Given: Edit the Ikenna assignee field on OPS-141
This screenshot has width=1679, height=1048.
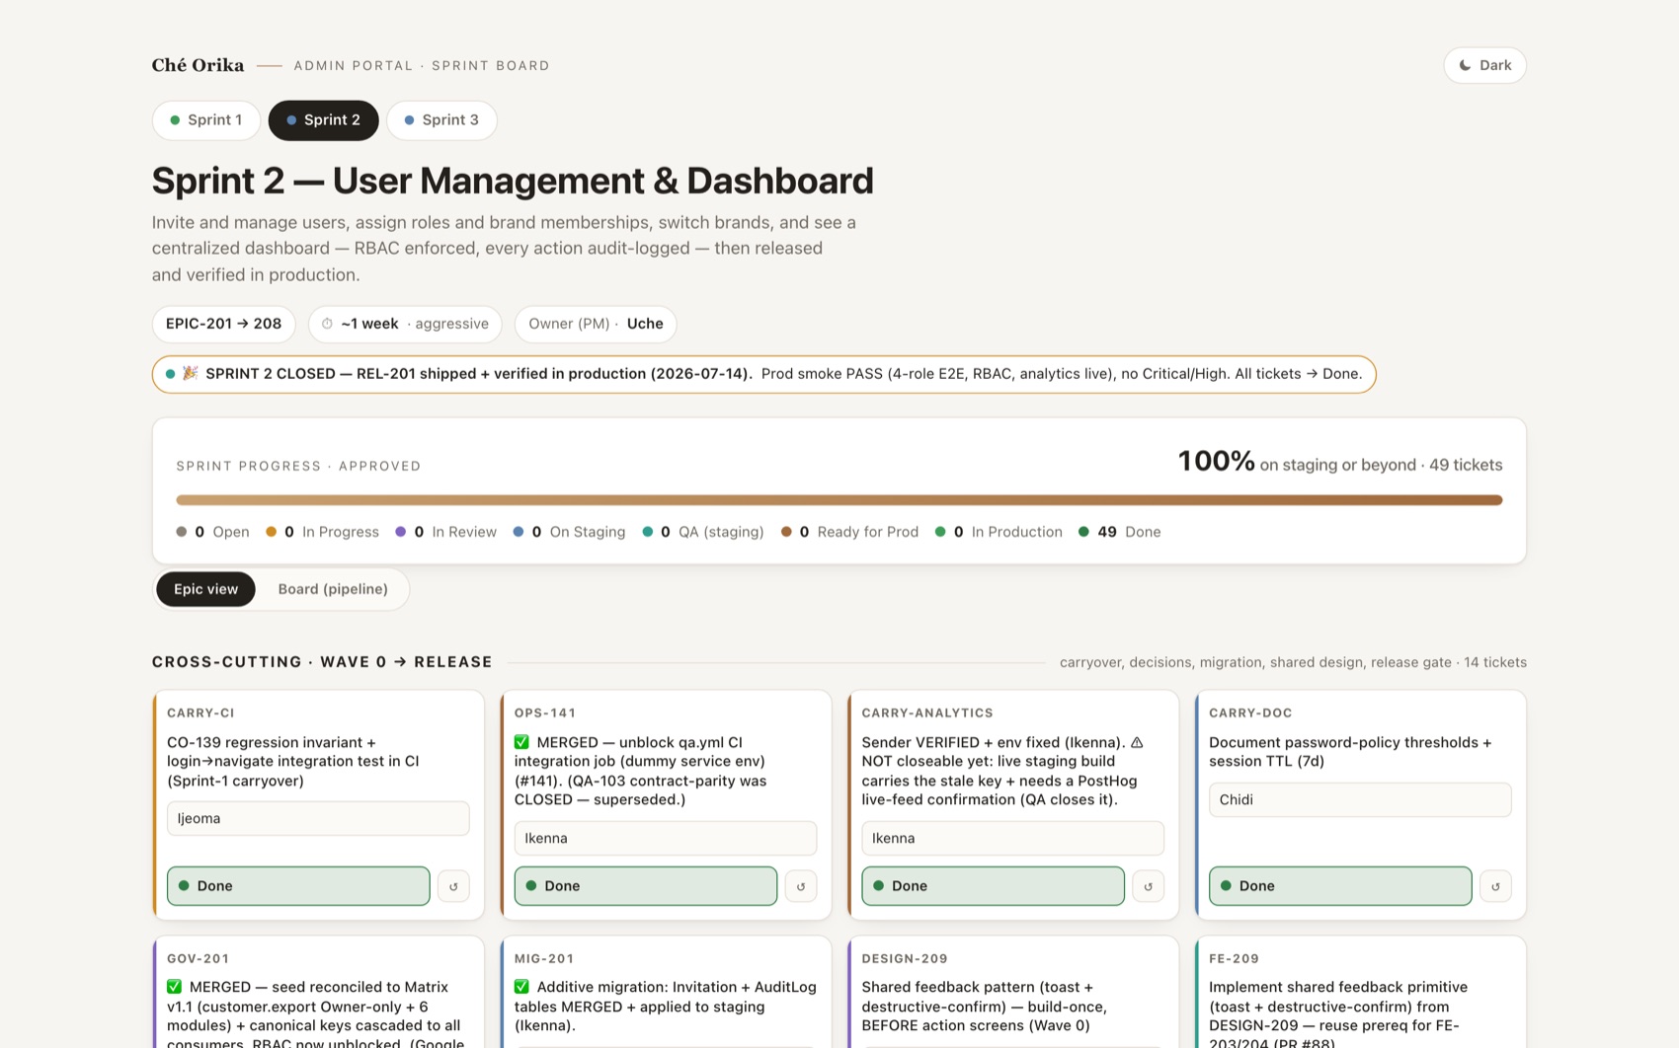Looking at the screenshot, I should tap(666, 838).
